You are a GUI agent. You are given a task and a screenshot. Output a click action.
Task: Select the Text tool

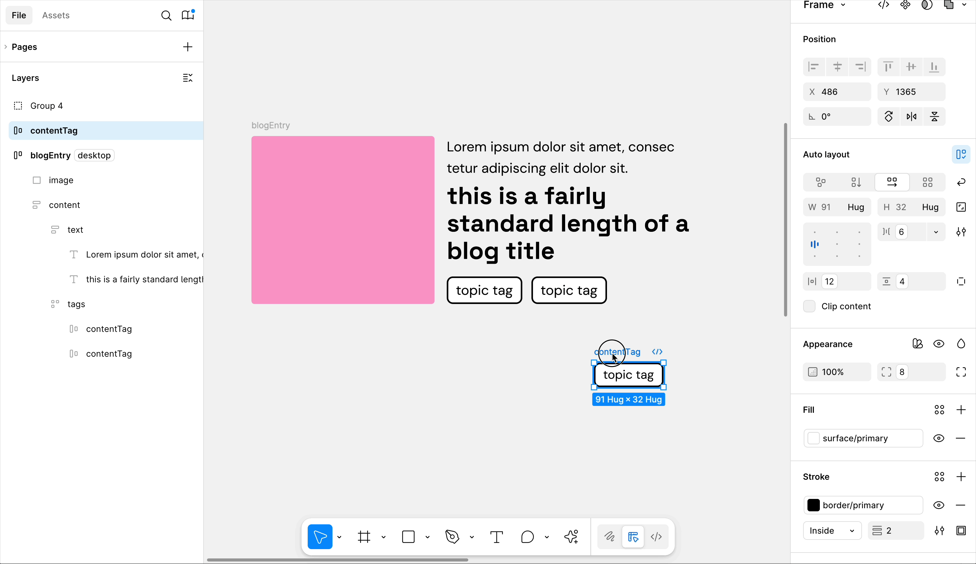click(496, 537)
